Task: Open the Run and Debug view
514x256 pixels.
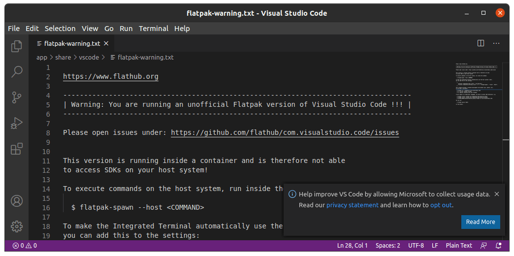Action: pos(17,123)
